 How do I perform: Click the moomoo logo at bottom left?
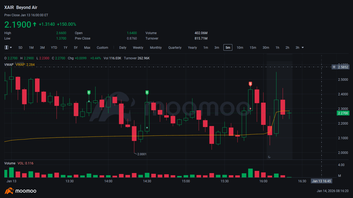(x=20, y=191)
